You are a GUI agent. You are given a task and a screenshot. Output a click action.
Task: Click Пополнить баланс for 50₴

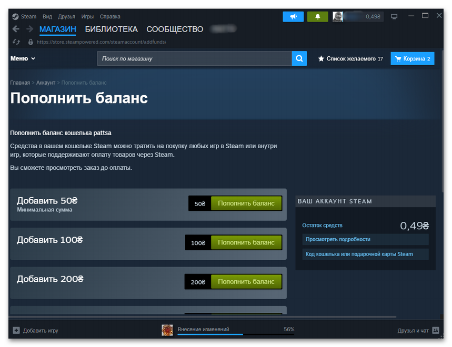246,203
